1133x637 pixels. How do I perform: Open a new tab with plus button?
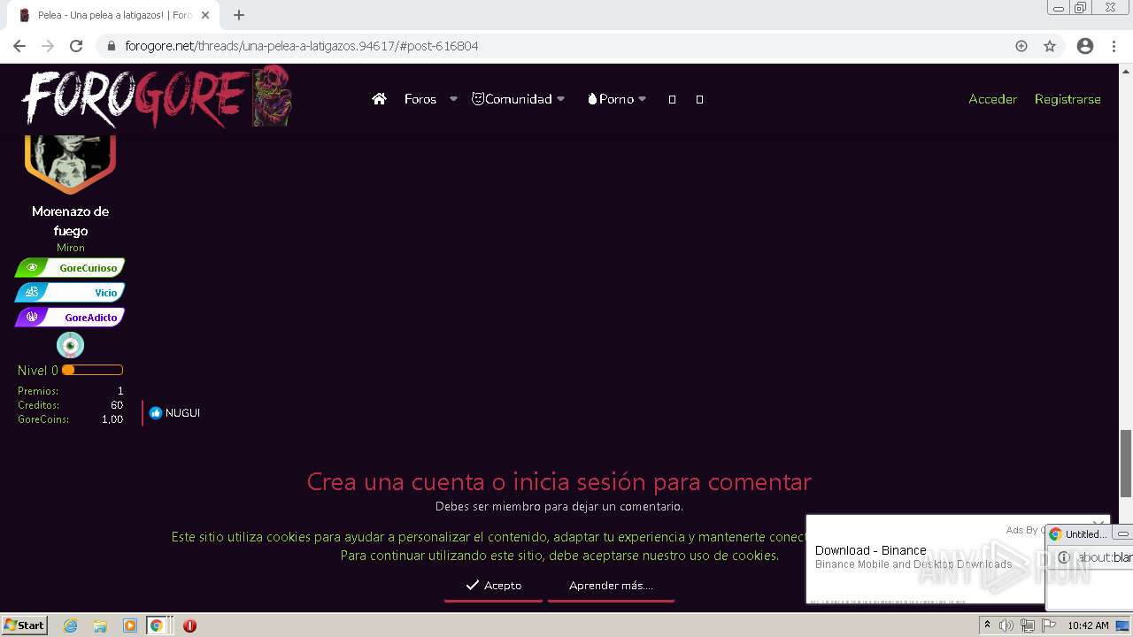pyautogui.click(x=238, y=15)
